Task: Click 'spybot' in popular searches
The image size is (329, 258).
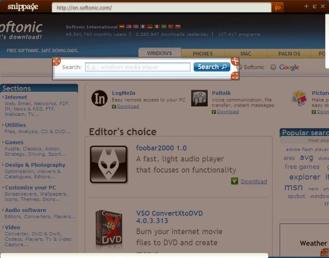Action: 296,196
